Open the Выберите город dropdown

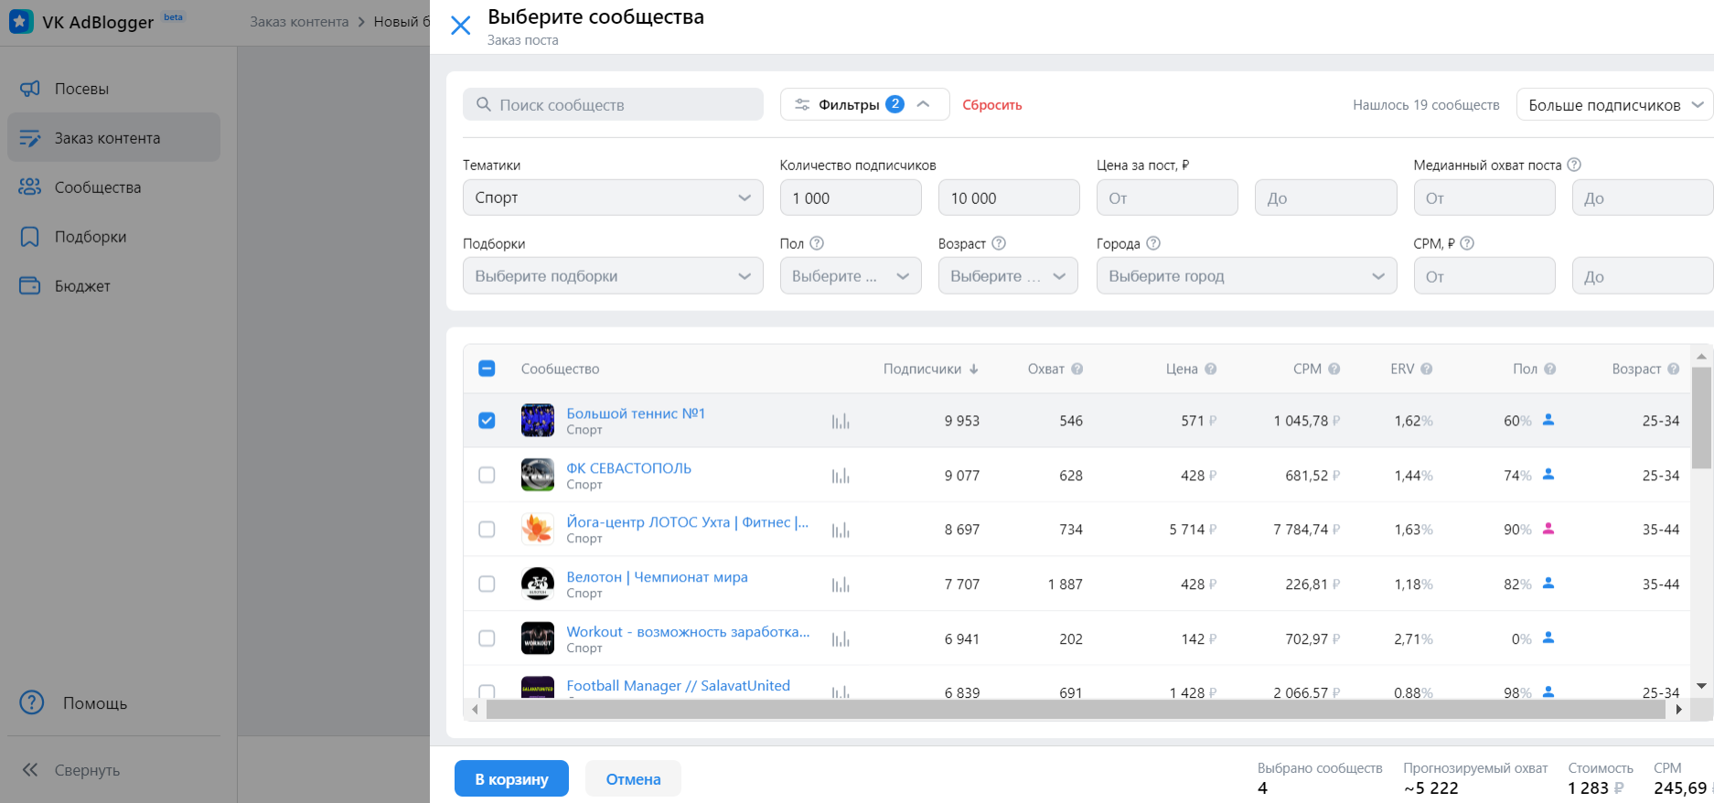pyautogui.click(x=1246, y=276)
